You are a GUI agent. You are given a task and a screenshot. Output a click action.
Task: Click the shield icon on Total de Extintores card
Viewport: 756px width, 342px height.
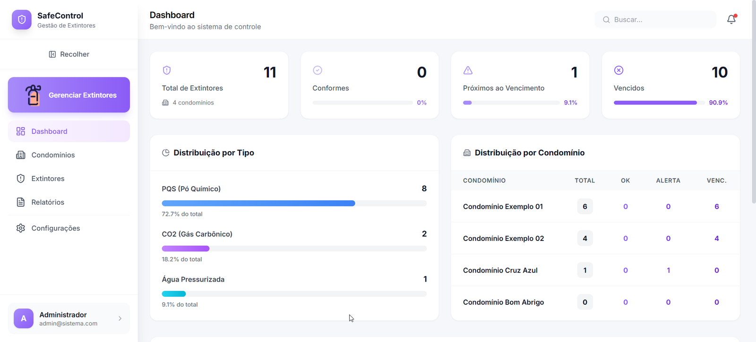167,70
